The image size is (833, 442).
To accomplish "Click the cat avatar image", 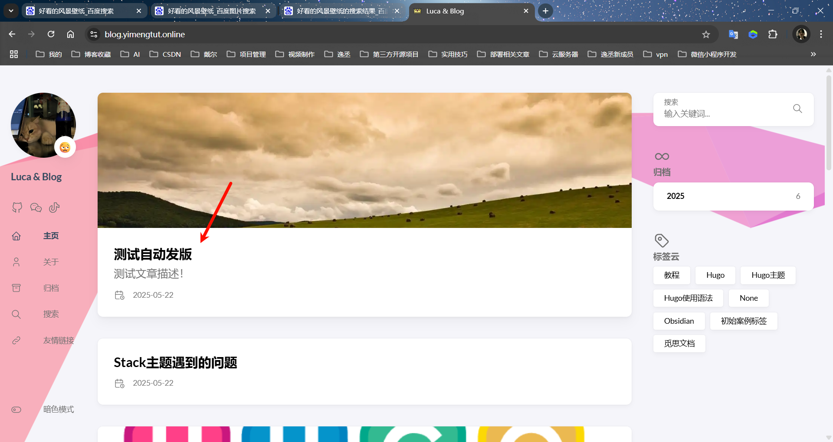I will pyautogui.click(x=43, y=125).
